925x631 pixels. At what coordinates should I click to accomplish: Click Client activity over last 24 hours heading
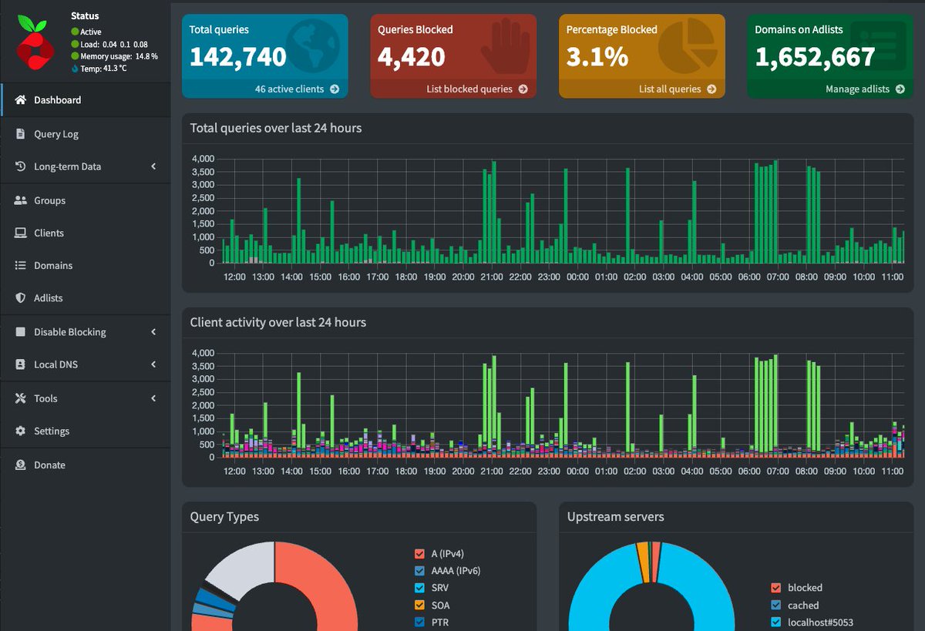[x=278, y=322]
